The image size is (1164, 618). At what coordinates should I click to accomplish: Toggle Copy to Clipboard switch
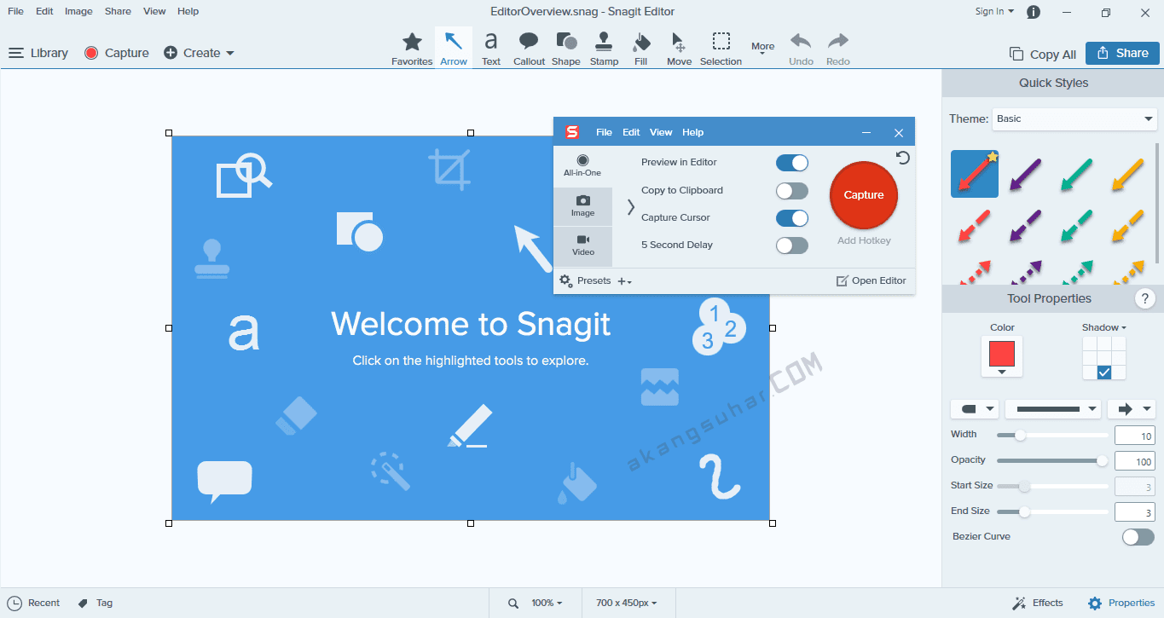click(x=791, y=191)
